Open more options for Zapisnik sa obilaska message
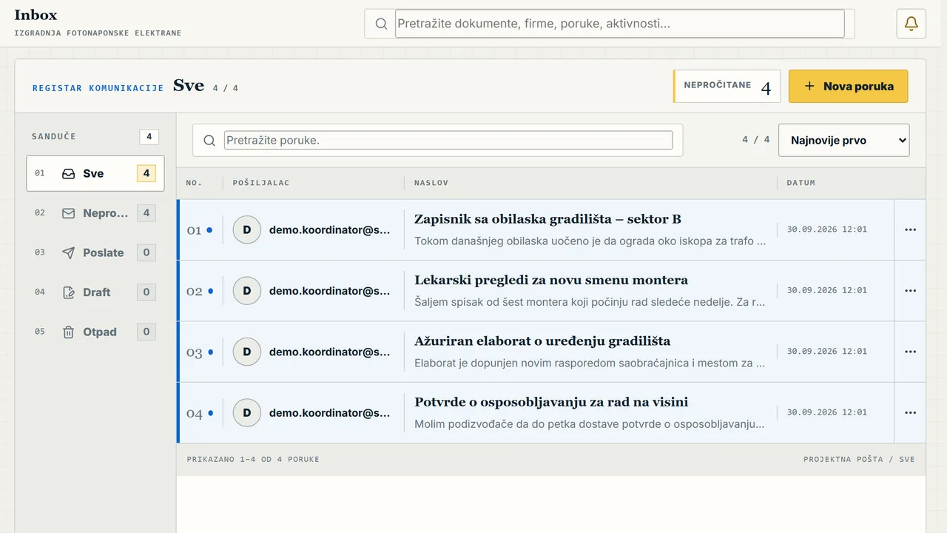The height and width of the screenshot is (533, 947). (910, 229)
